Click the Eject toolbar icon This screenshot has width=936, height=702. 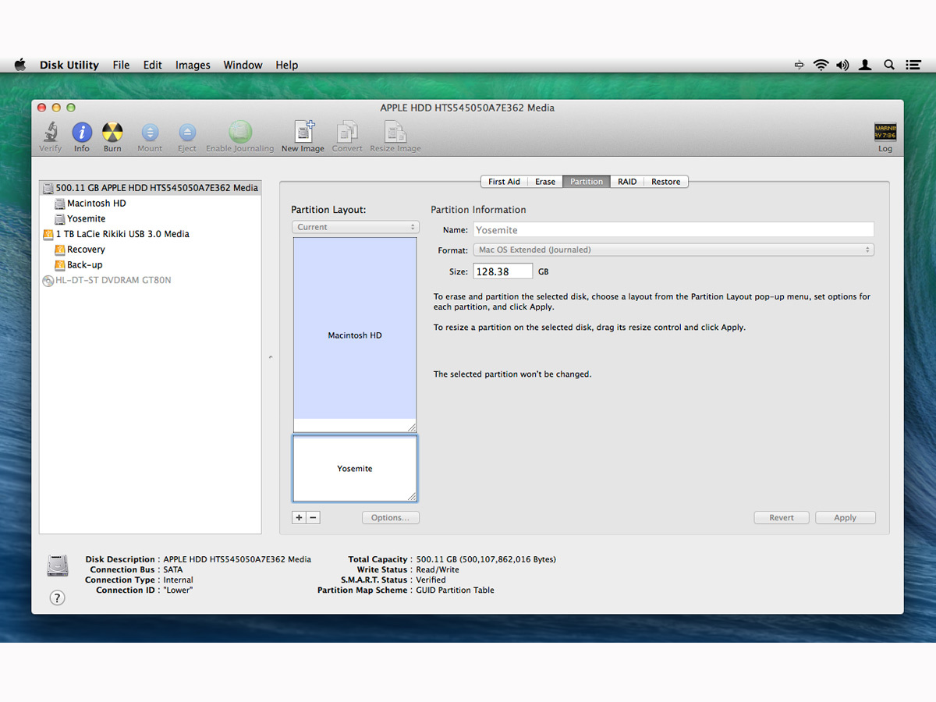point(187,133)
